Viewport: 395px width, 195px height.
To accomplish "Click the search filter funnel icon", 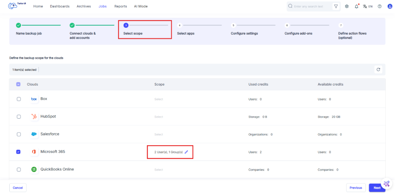I will (x=336, y=6).
